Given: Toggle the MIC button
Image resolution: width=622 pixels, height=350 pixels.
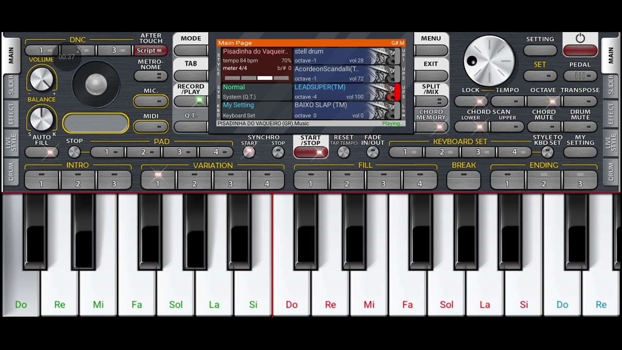Looking at the screenshot, I should pos(151,101).
